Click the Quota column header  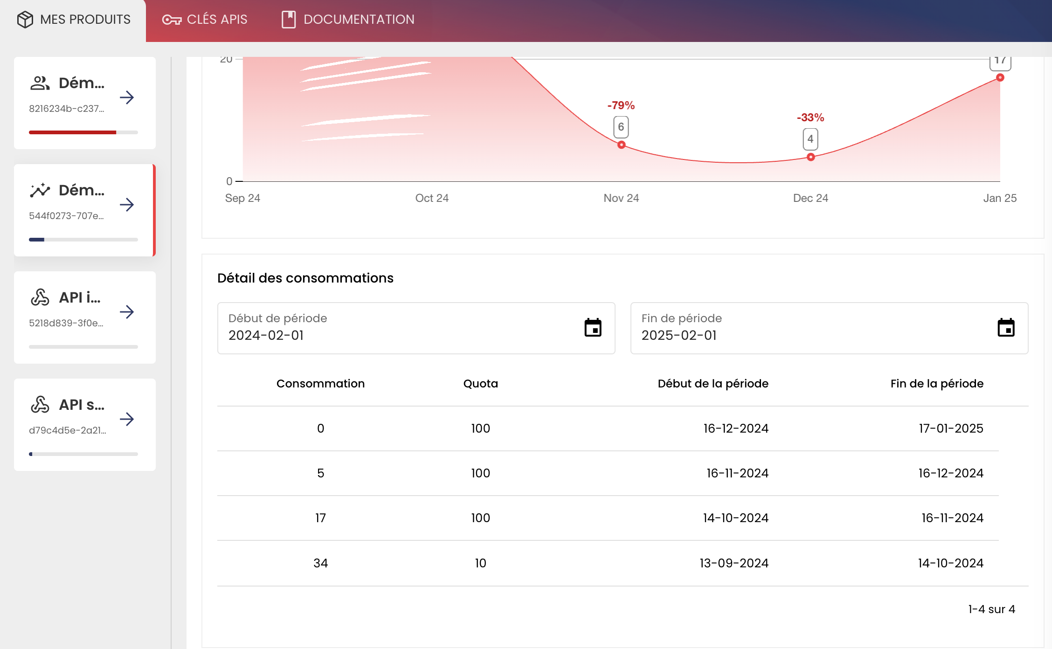coord(480,384)
